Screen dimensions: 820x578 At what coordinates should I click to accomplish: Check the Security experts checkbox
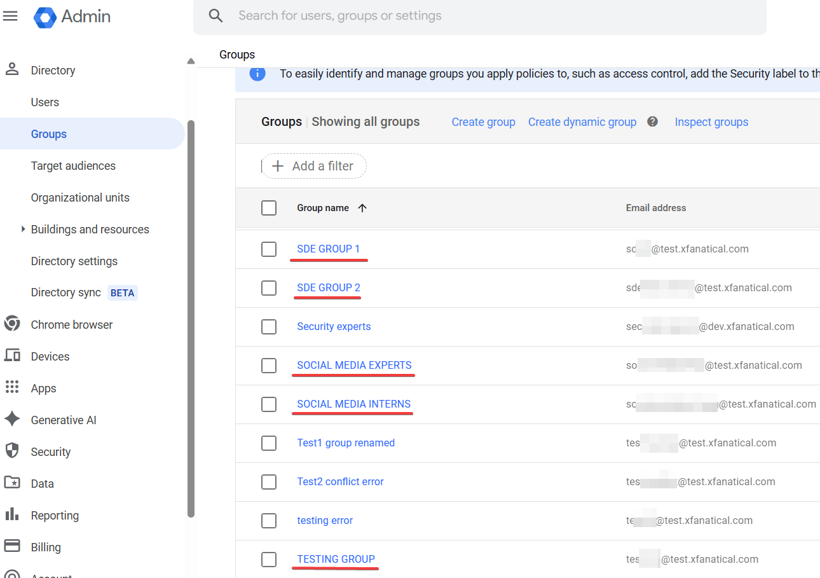[x=269, y=327]
